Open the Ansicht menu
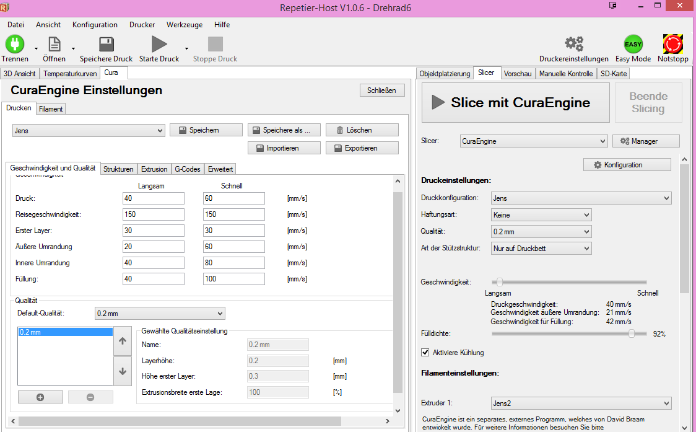The width and height of the screenshot is (696, 432). coord(48,24)
